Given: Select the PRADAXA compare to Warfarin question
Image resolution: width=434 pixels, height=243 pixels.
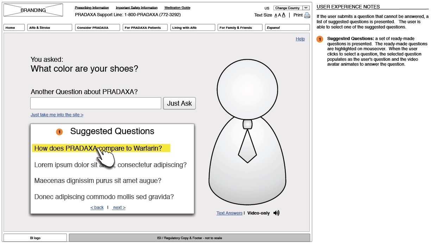Looking at the screenshot, I should click(101, 148).
